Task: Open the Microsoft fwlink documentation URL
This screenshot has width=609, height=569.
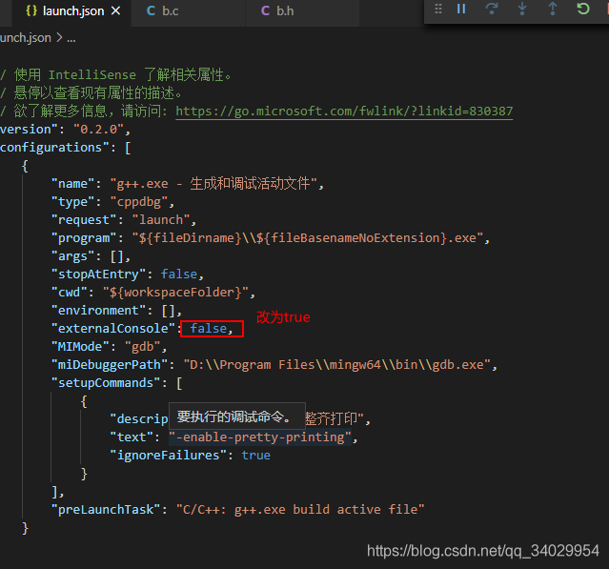Action: pos(344,112)
